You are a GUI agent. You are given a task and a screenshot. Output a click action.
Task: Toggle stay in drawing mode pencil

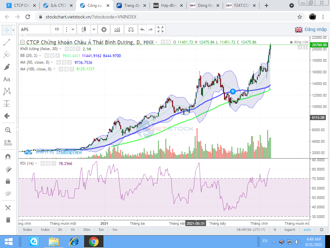(8, 169)
